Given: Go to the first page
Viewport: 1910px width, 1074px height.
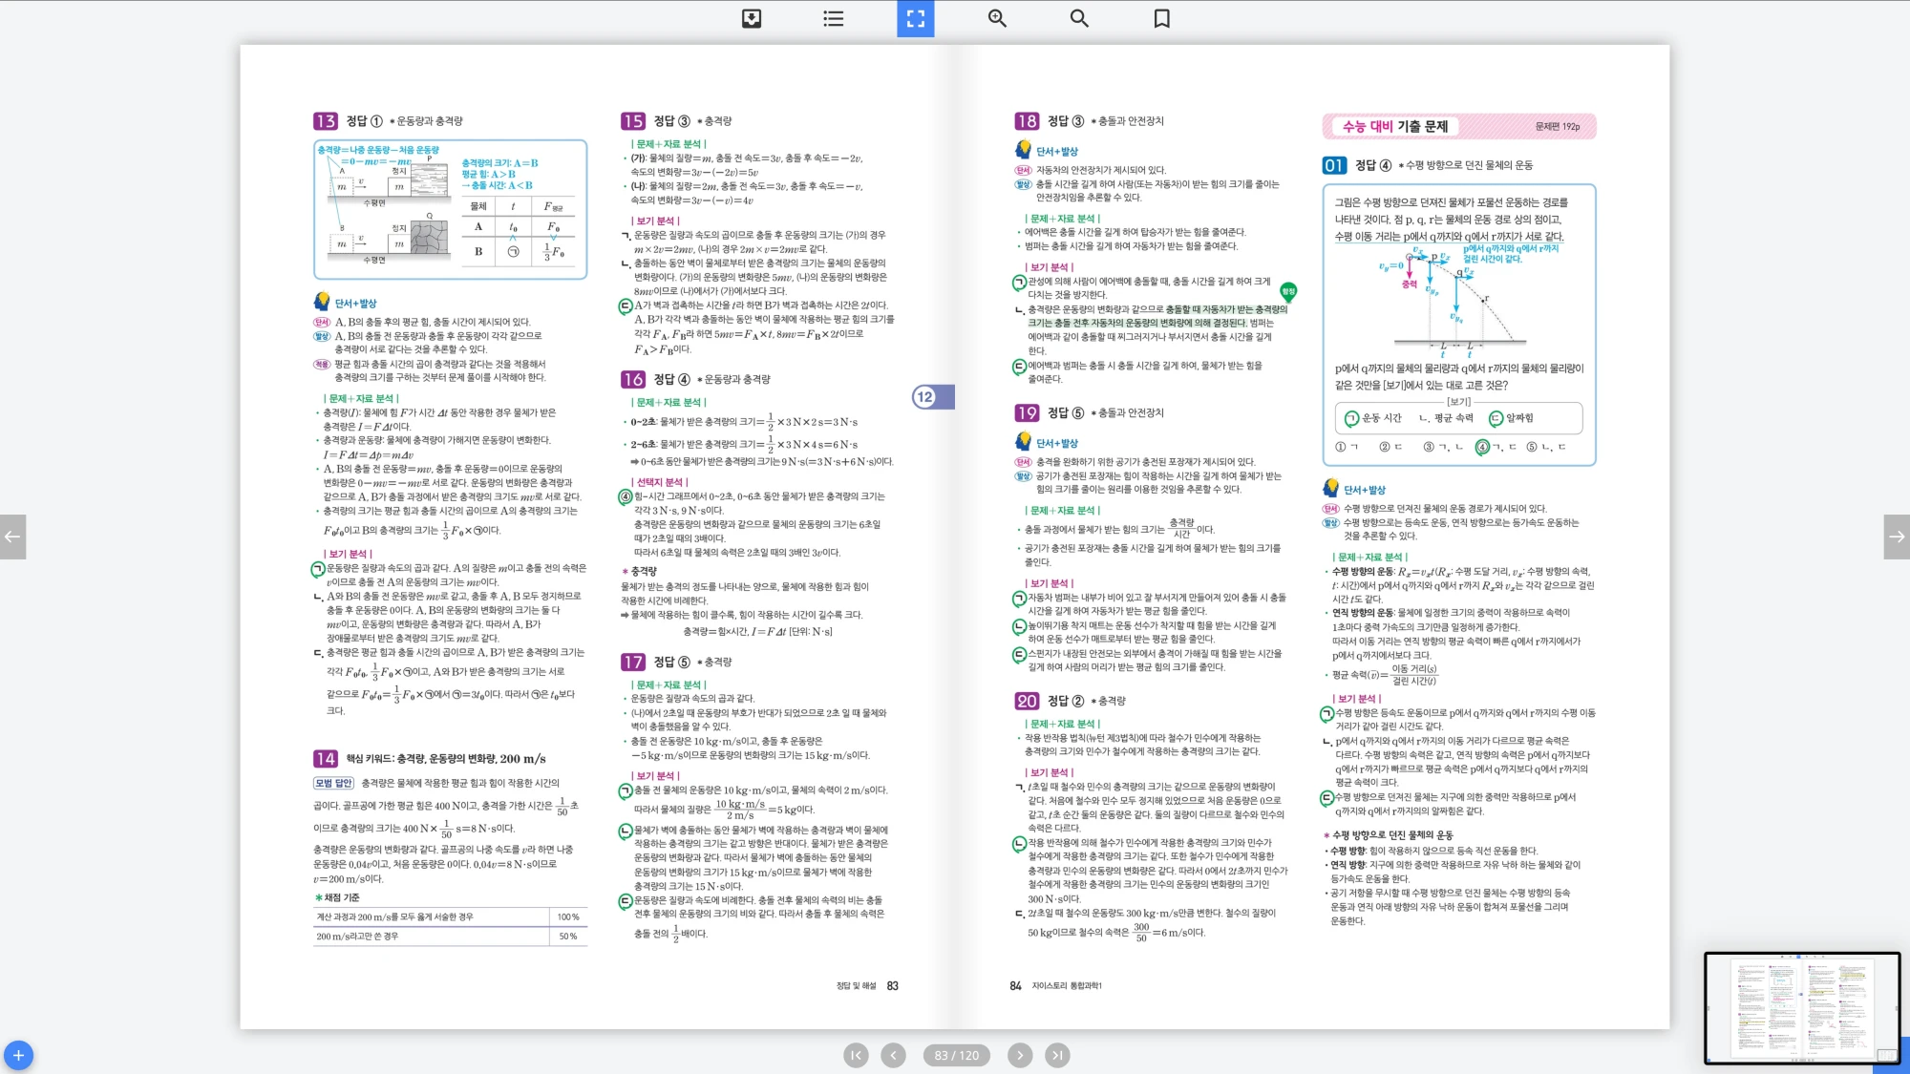Looking at the screenshot, I should point(856,1055).
